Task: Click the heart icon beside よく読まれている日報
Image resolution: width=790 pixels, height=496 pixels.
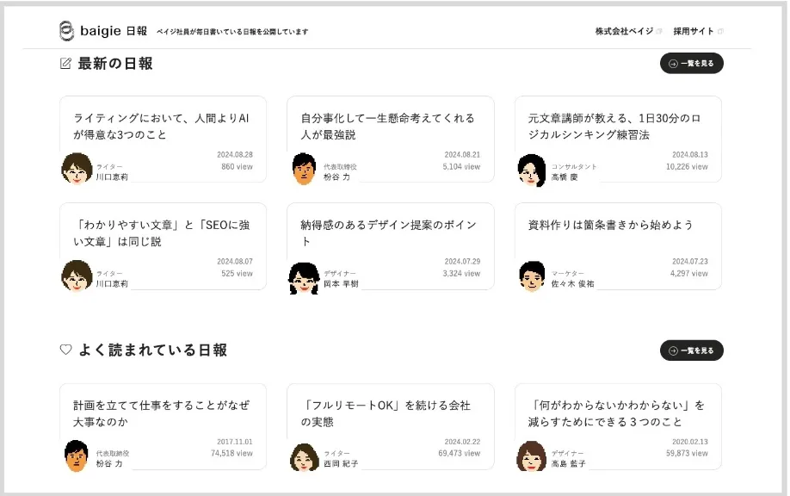Action: [65, 350]
